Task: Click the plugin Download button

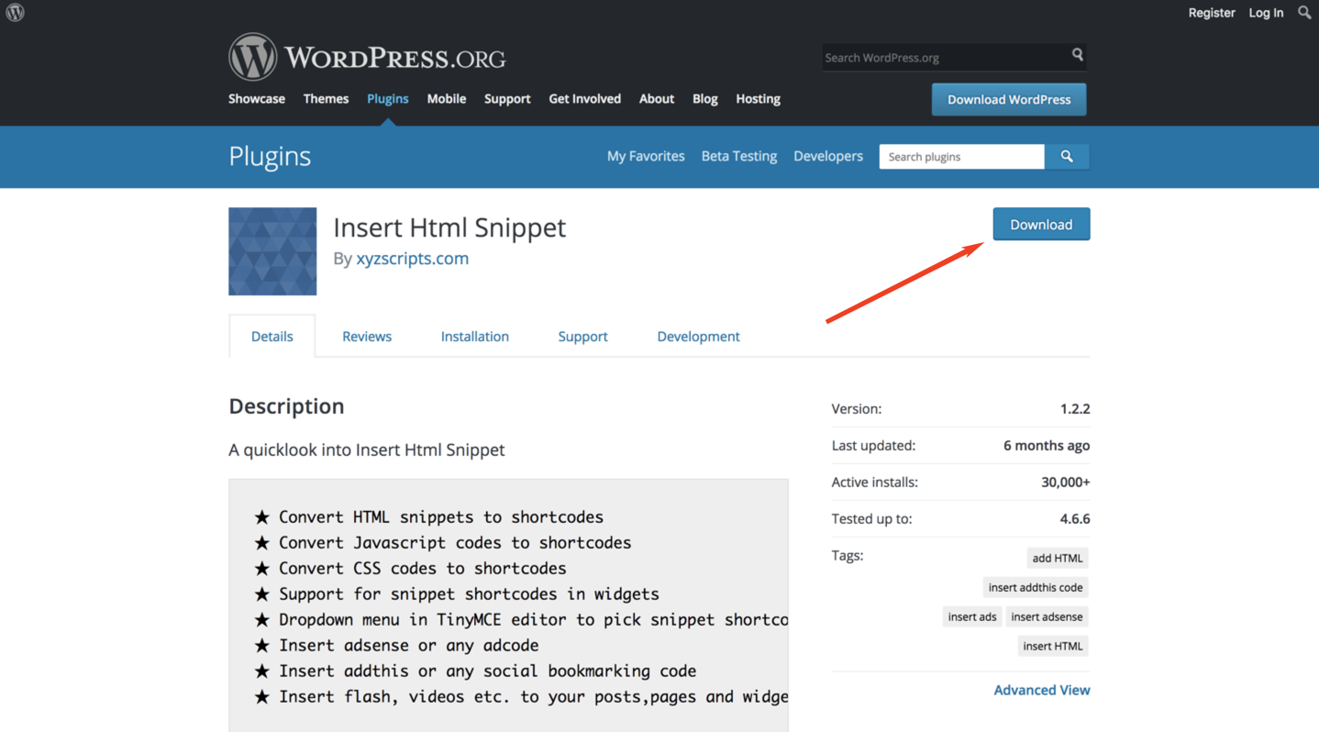Action: click(1041, 225)
